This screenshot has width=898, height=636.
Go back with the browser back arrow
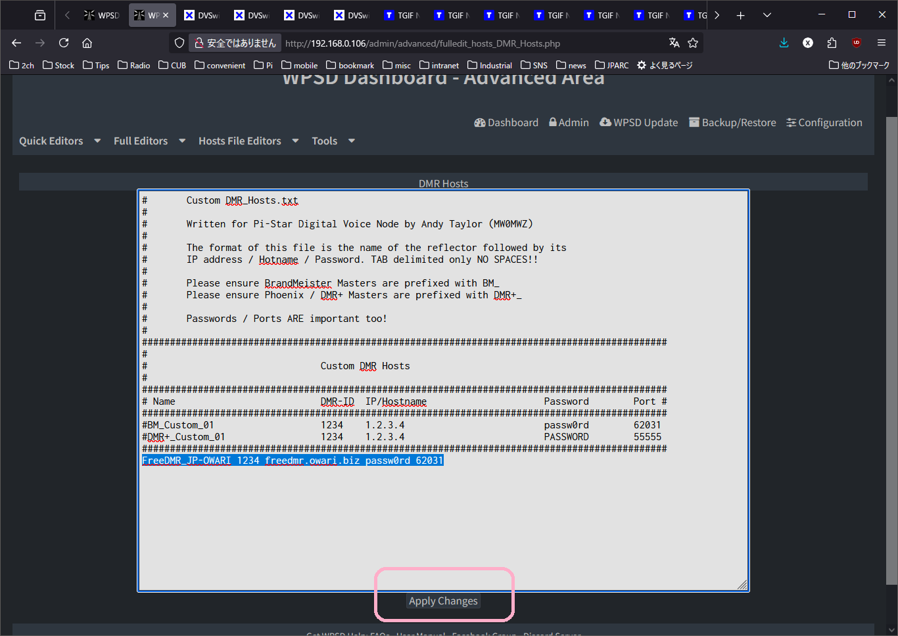[x=16, y=43]
